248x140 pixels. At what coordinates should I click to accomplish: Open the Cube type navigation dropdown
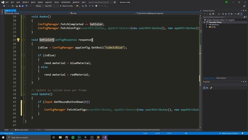point(103,13)
